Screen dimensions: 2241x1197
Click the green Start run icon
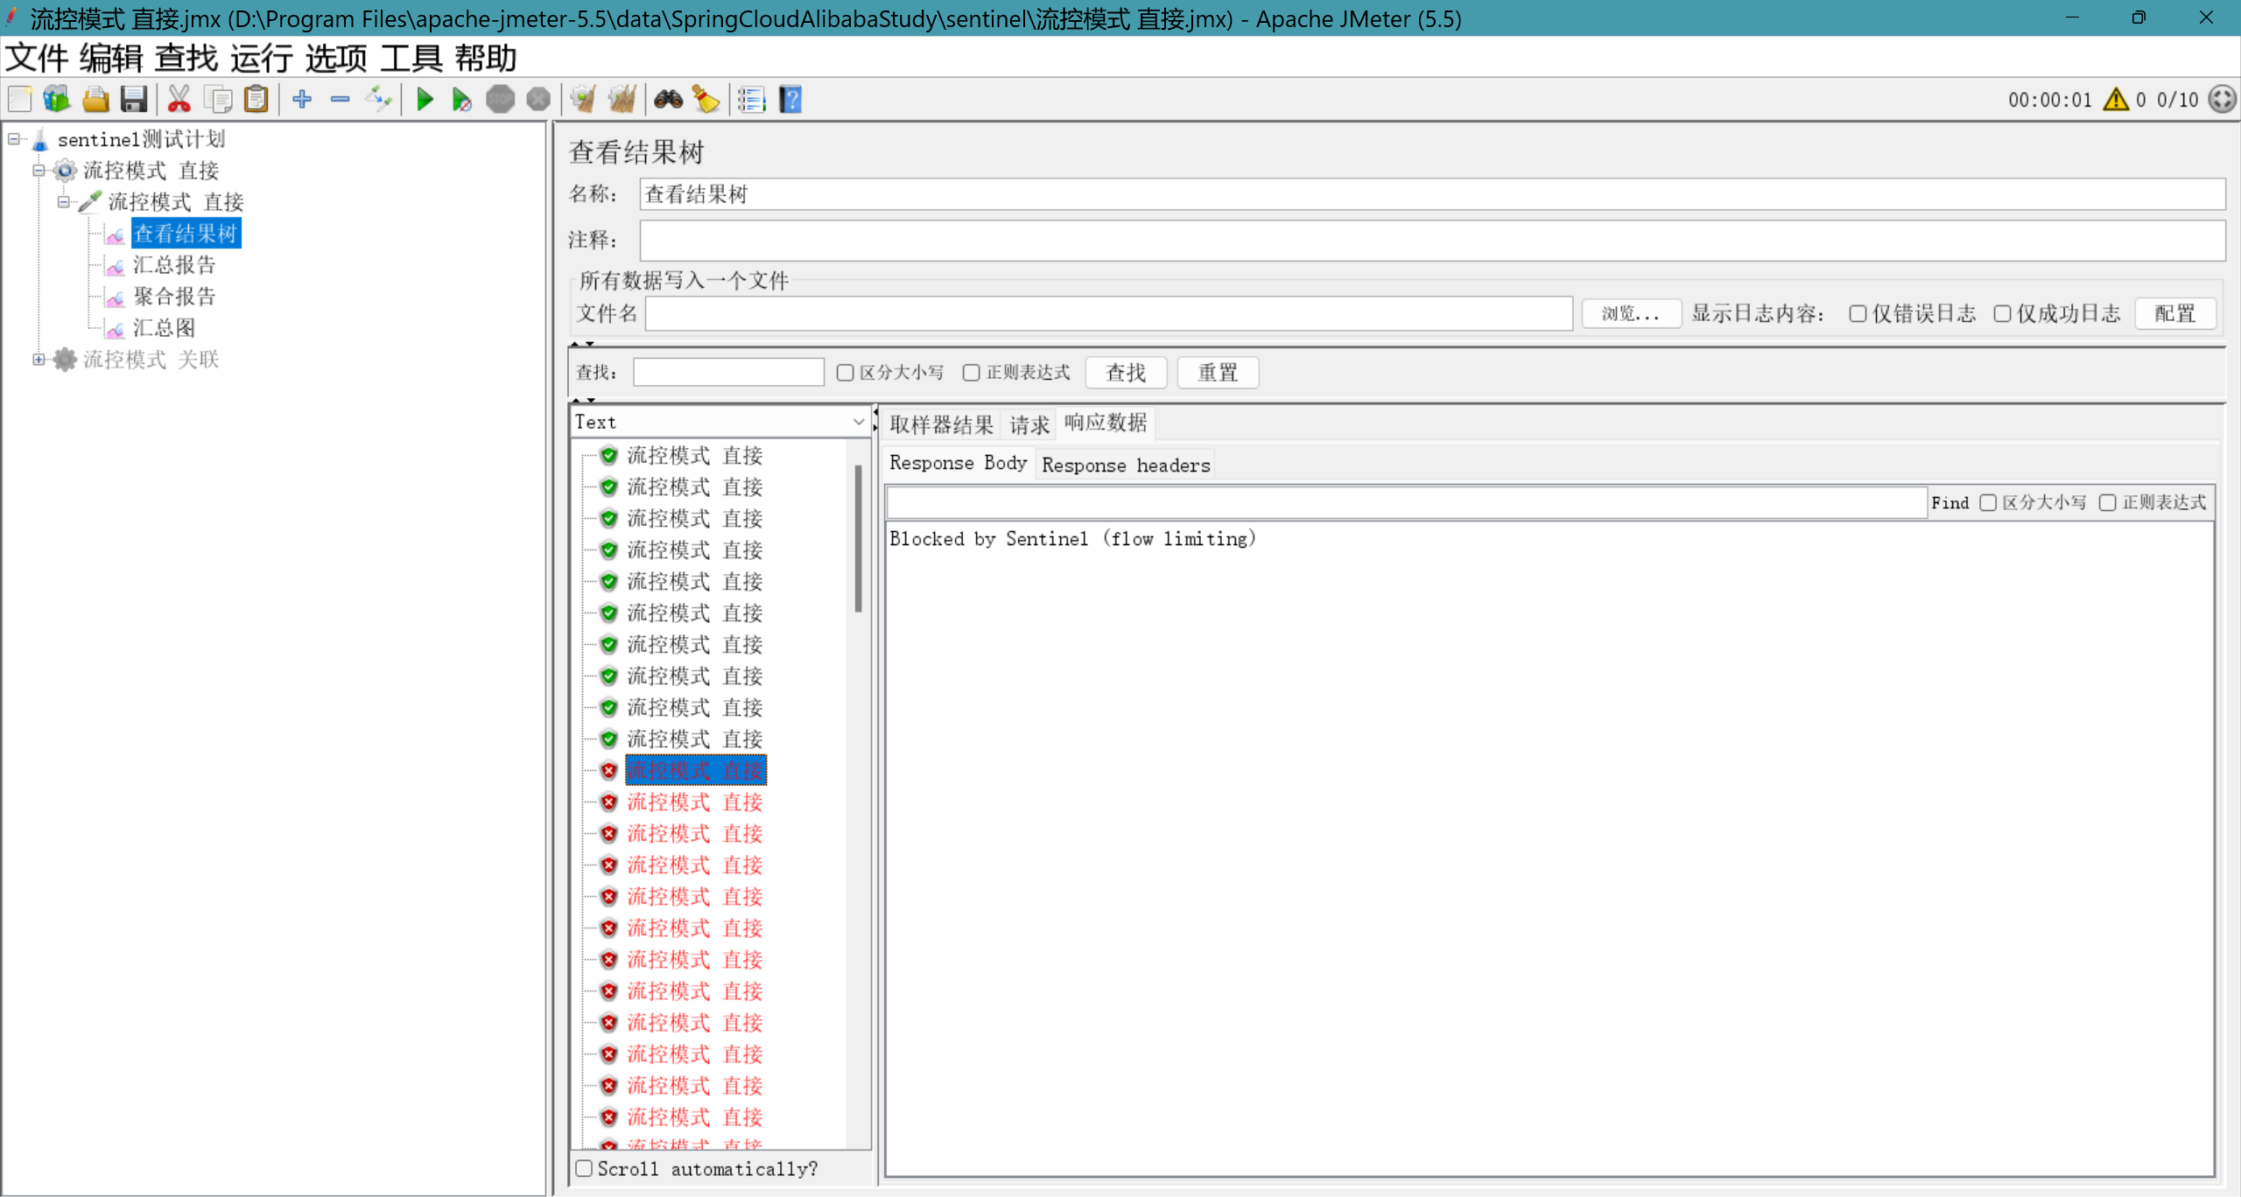click(x=425, y=100)
